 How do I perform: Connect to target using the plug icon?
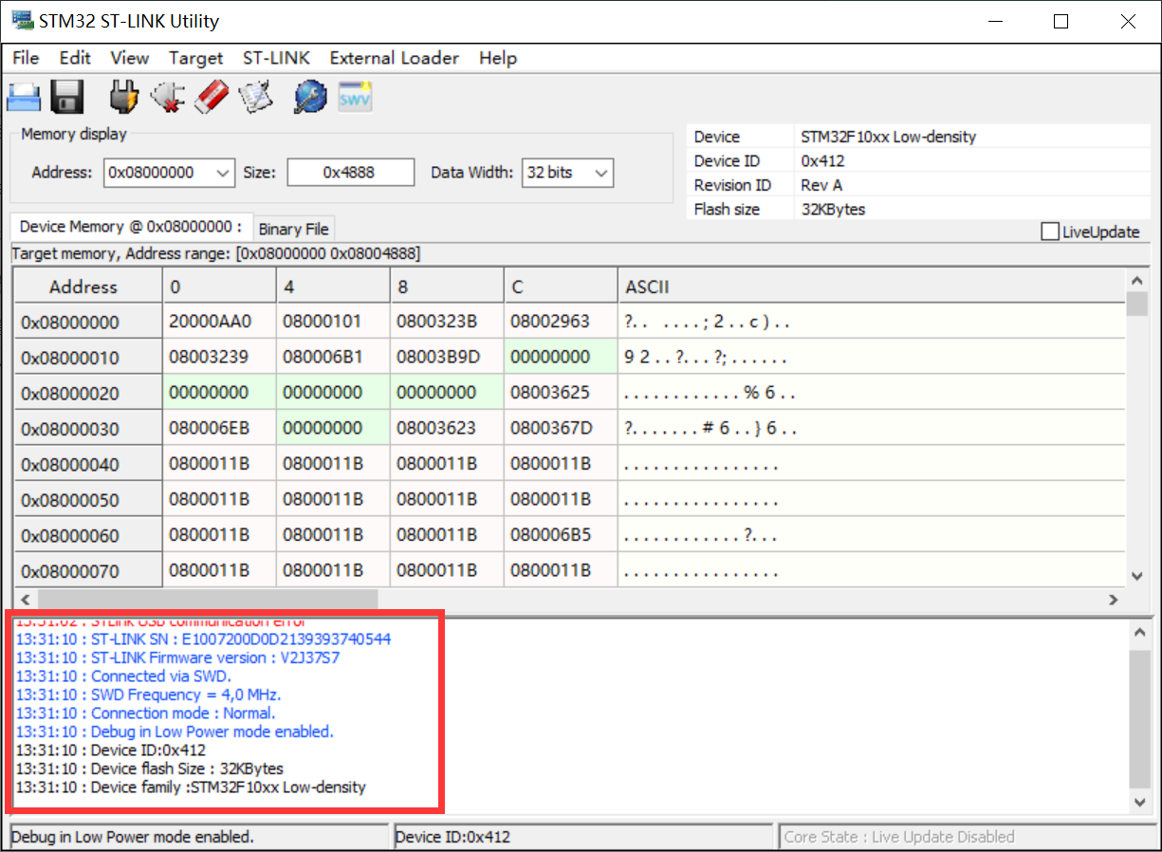(x=123, y=96)
